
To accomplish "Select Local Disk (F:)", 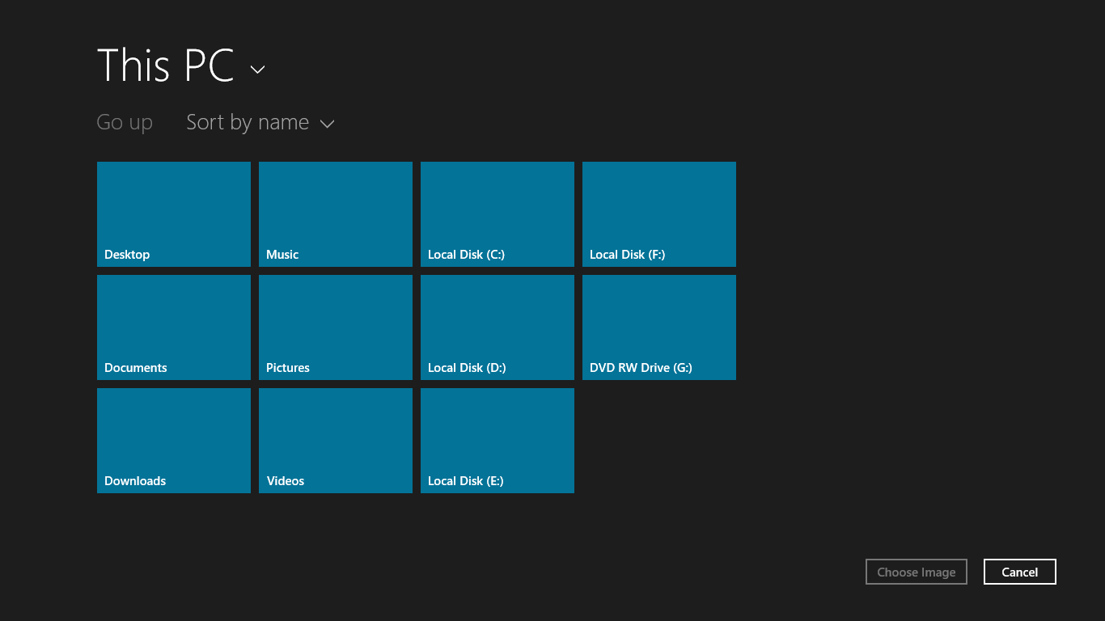I will 658,214.
